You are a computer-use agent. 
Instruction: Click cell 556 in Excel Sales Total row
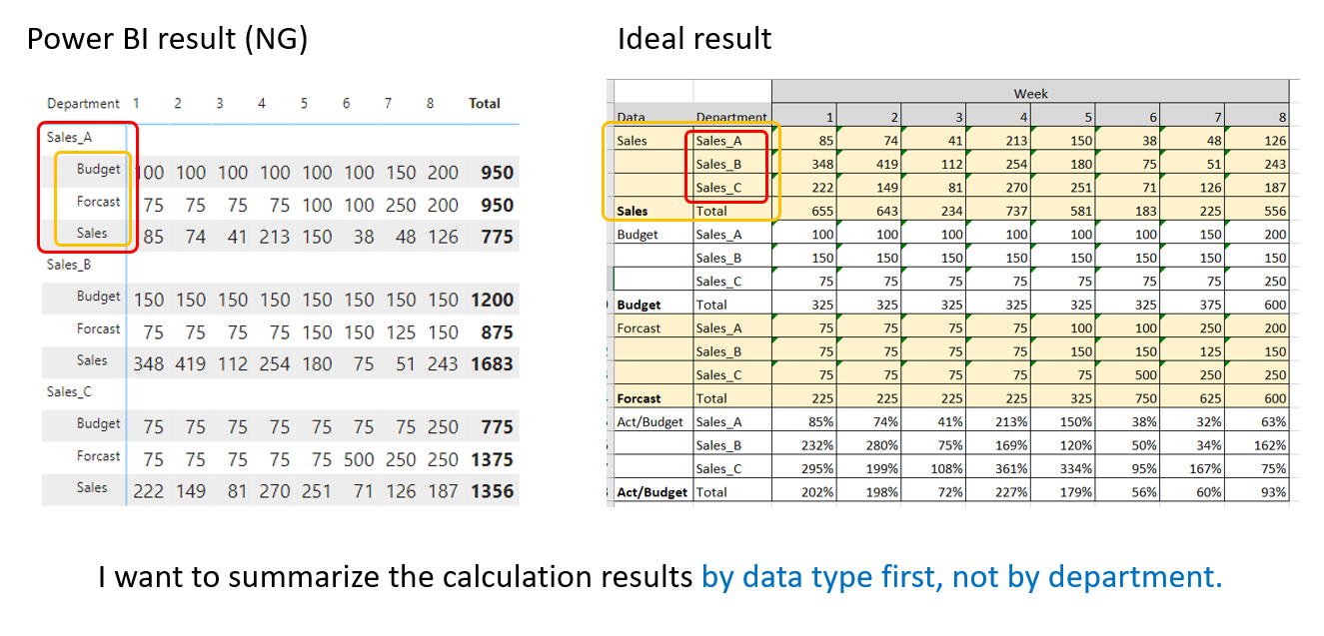coord(1257,211)
